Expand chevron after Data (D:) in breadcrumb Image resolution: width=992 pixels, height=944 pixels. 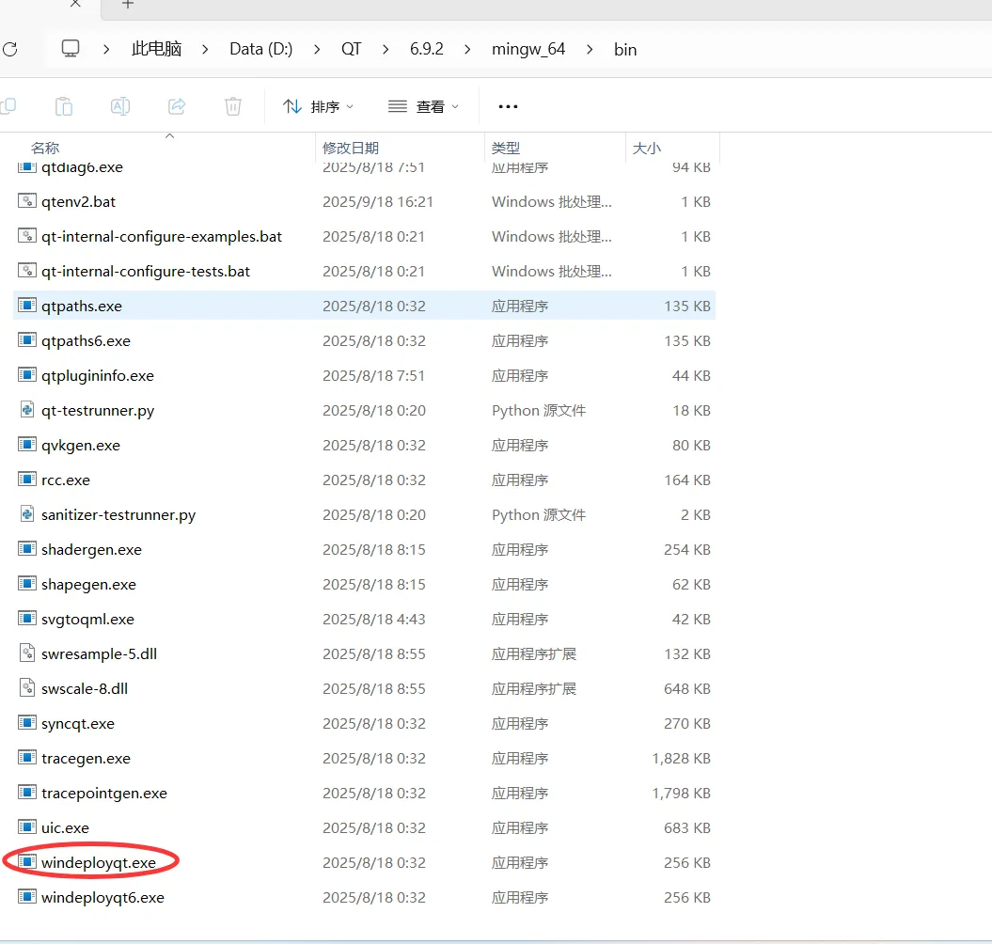(x=317, y=49)
